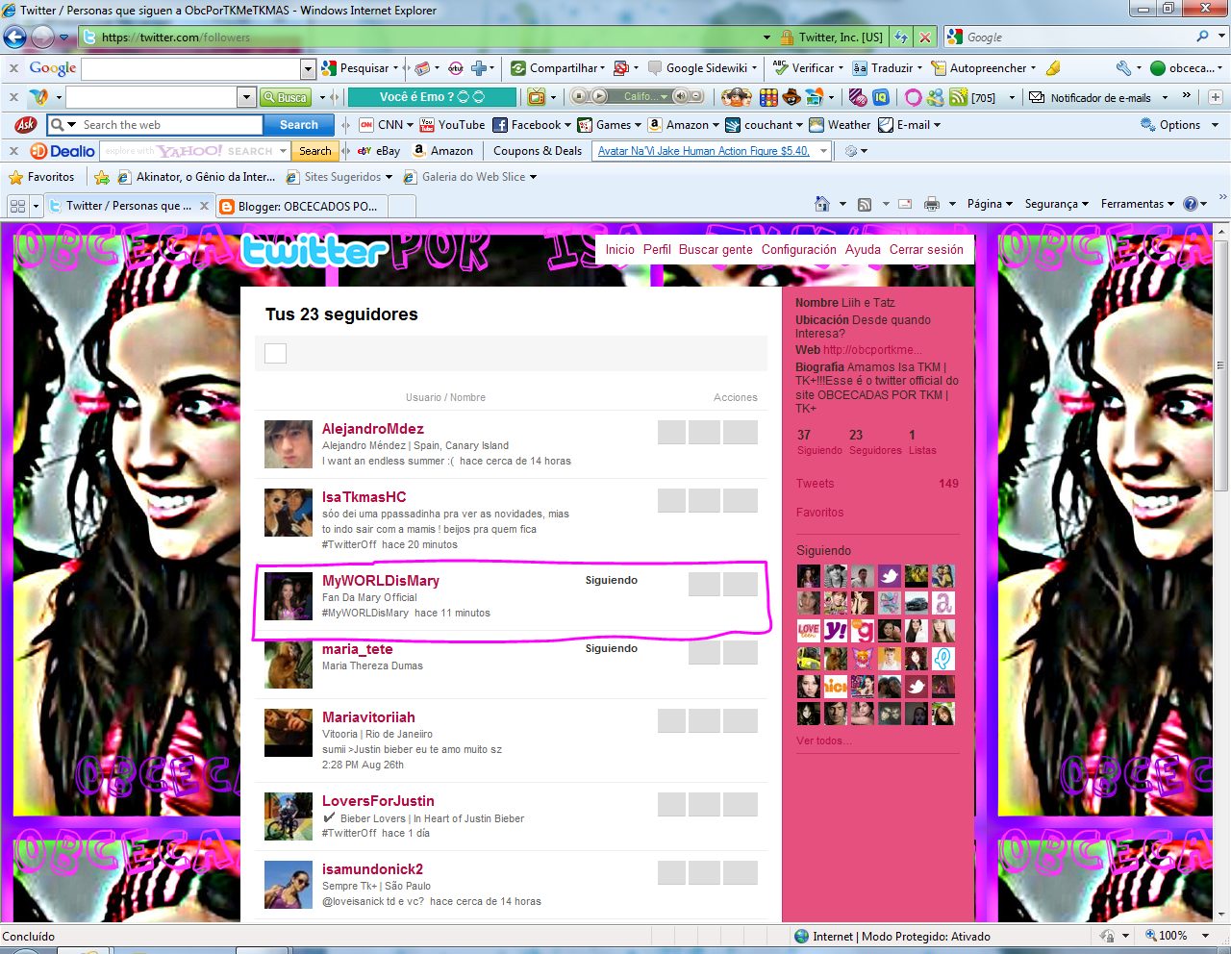Viewport: 1231px width, 954px height.
Task: Click the orkut icon on Google toolbar
Action: pos(456,68)
